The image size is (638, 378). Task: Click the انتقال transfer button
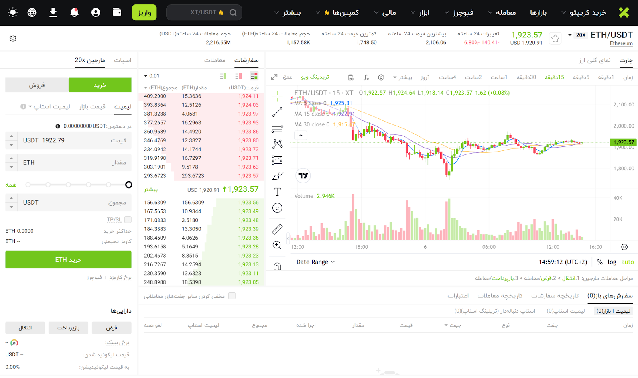click(x=25, y=328)
